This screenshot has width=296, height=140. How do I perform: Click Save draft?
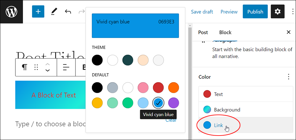click(x=202, y=12)
